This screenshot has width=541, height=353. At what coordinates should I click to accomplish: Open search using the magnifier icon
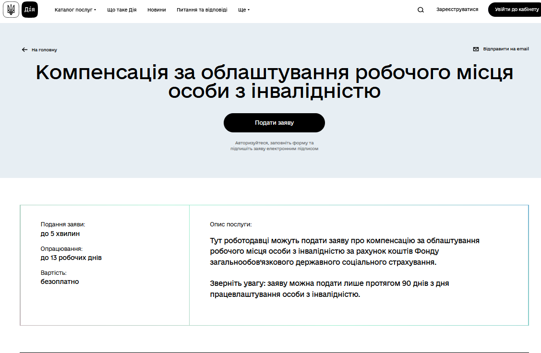[x=421, y=9]
